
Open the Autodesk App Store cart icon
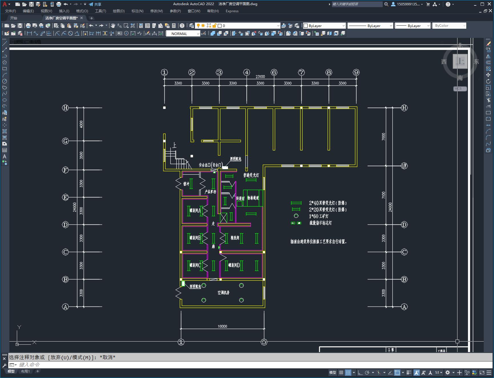point(428,4)
